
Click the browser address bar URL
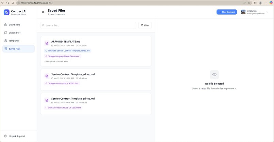click(36, 3)
